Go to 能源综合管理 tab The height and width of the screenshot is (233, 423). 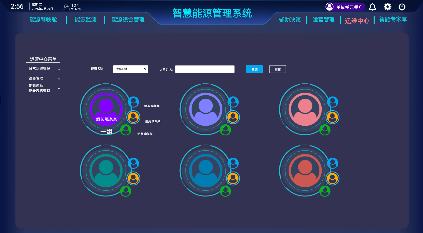128,19
